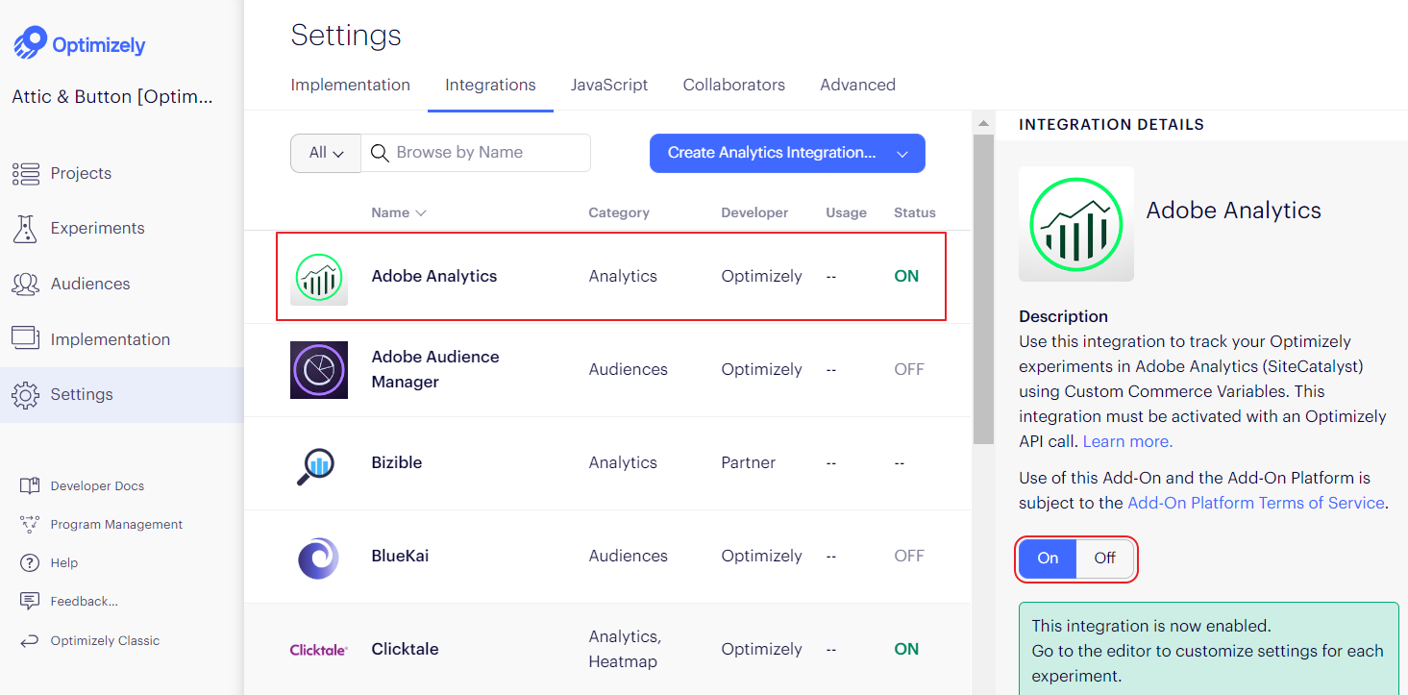Screen dimensions: 1408x695
Task: Click the Program Management icon
Action: tap(30, 524)
